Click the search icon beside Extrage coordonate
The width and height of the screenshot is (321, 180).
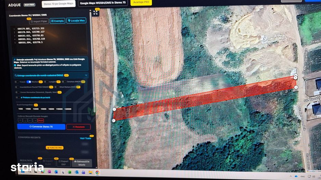click(x=15, y=75)
